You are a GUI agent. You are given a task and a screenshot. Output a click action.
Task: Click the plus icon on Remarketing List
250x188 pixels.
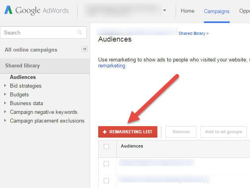[105, 132]
